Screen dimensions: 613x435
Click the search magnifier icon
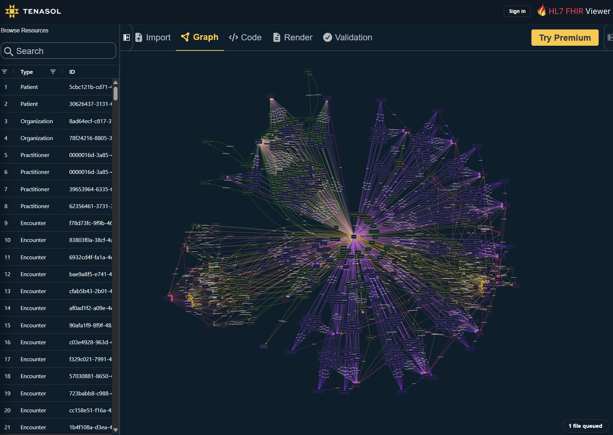(x=9, y=51)
